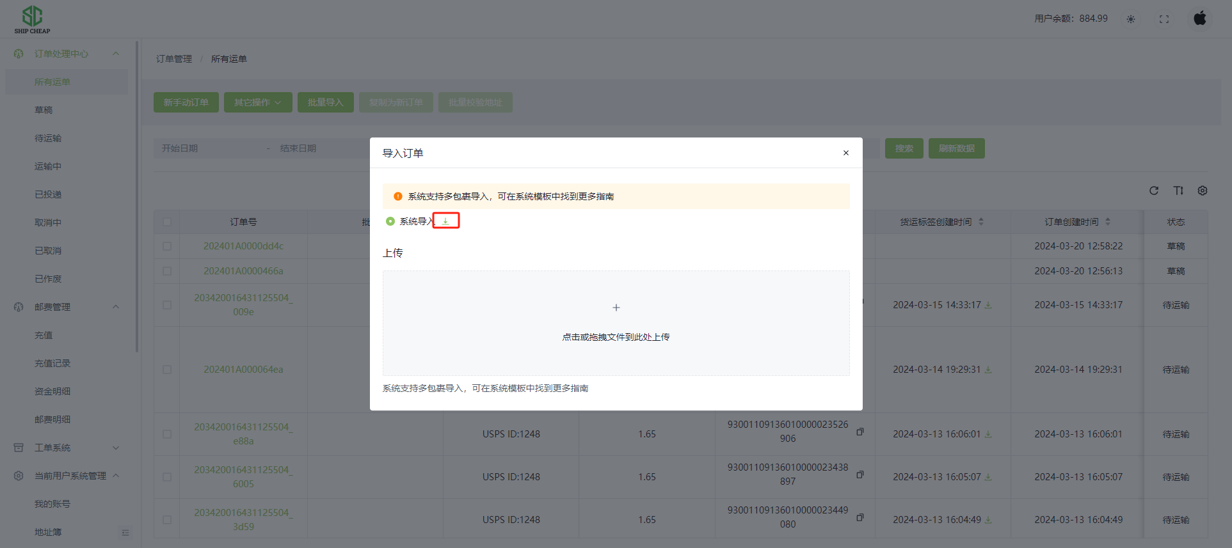The image size is (1232, 548).
Task: Click the 刷新数据 button
Action: (x=956, y=148)
